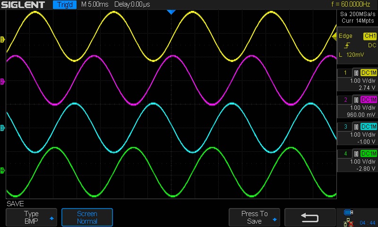Click the USB drive status icon
Screen dimensions: 378x227
pos(349,212)
